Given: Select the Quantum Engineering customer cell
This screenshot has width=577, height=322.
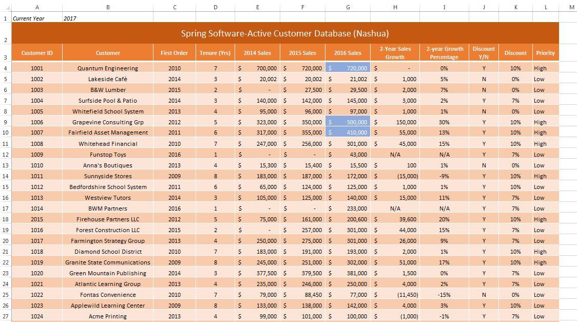Looking at the screenshot, I should 108,68.
